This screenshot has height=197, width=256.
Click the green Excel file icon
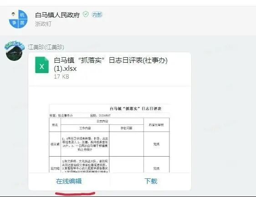pyautogui.click(x=42, y=65)
